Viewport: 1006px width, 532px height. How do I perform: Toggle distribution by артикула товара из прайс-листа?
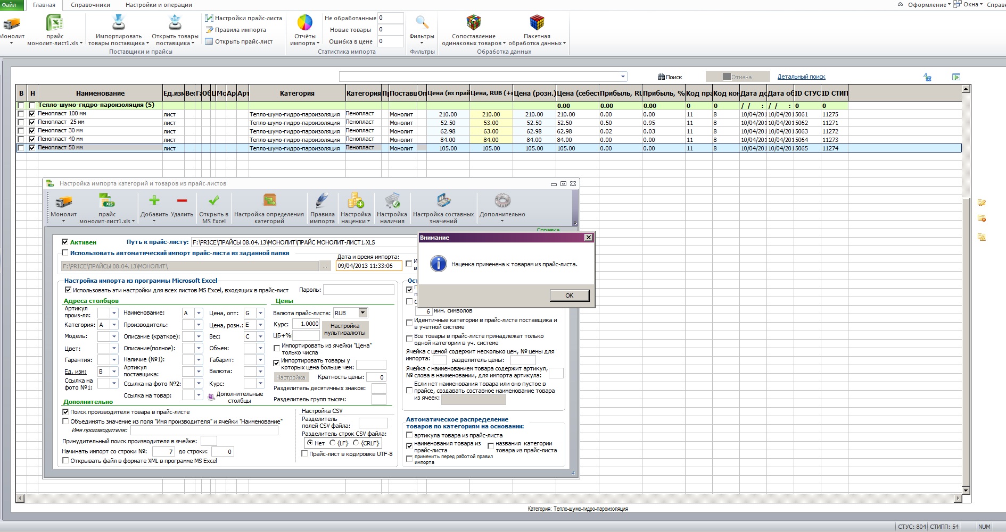409,435
